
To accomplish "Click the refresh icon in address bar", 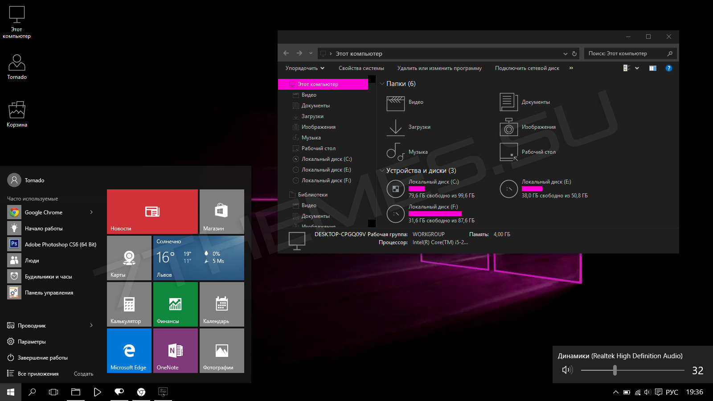I will click(574, 53).
